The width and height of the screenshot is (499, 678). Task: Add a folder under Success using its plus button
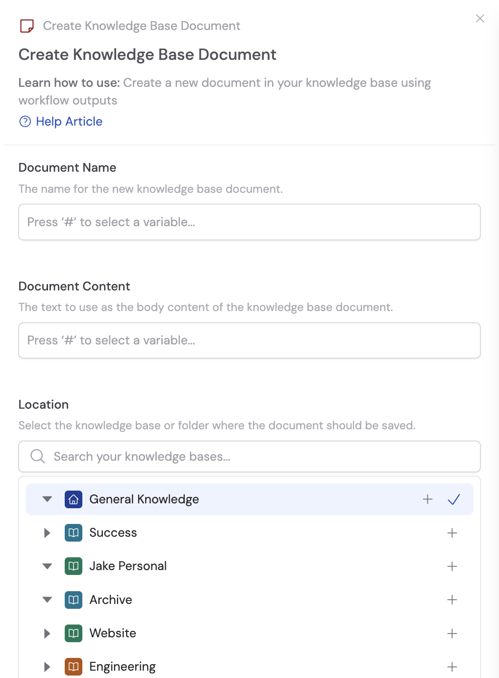452,533
